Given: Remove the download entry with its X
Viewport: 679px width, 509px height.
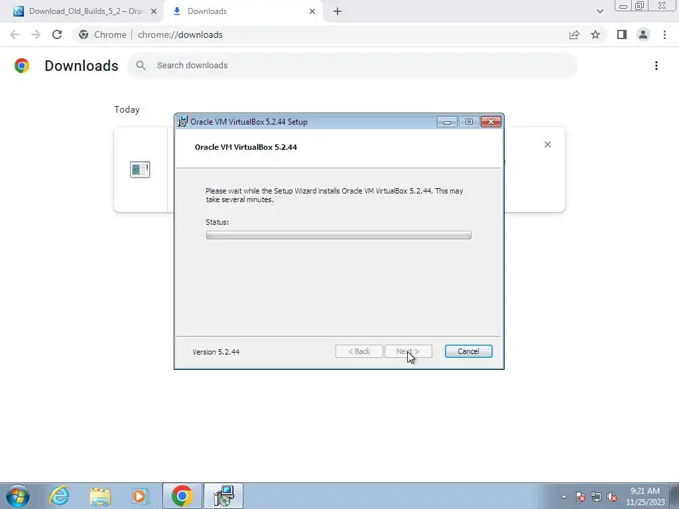Looking at the screenshot, I should 547,144.
